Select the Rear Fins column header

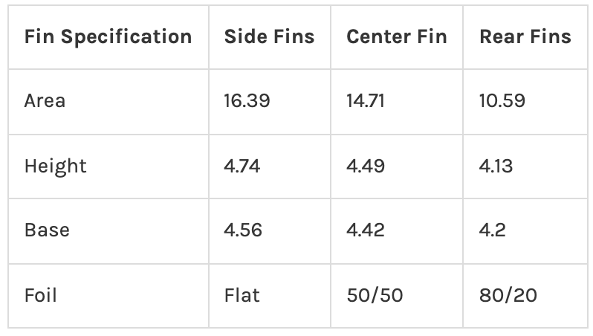[x=525, y=37]
